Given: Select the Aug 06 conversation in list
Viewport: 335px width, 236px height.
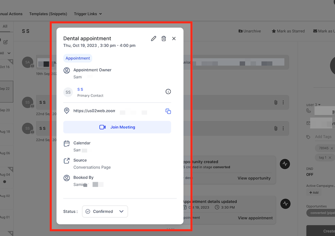Looking at the screenshot, I should (7, 156).
